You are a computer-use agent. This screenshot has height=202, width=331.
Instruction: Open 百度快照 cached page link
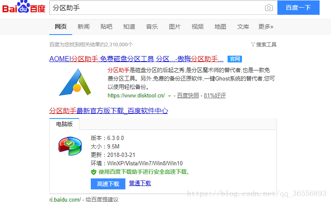pos(188,95)
